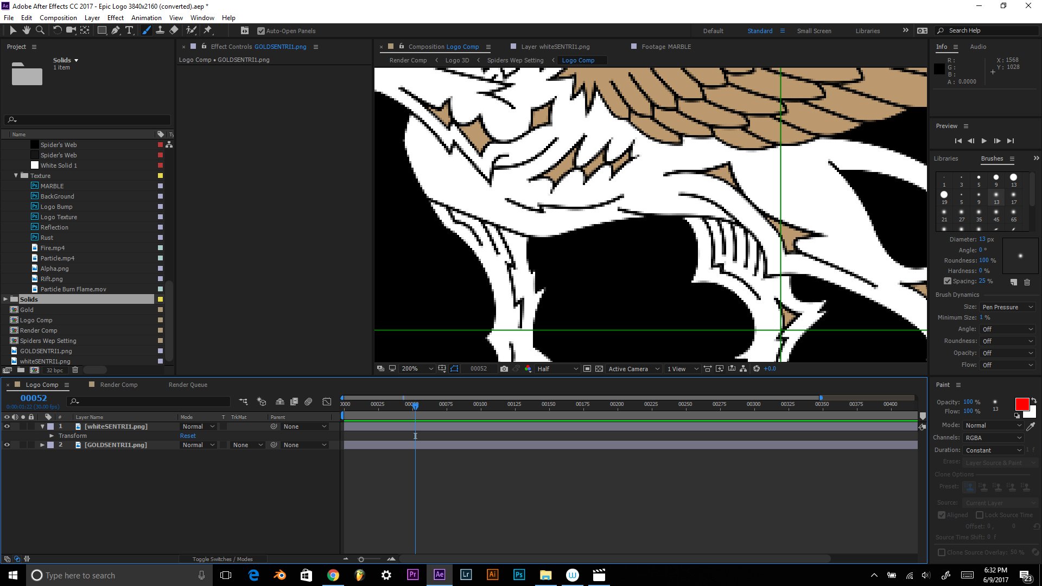Open the 200% magnification dropdown
The height and width of the screenshot is (586, 1042).
coord(417,369)
